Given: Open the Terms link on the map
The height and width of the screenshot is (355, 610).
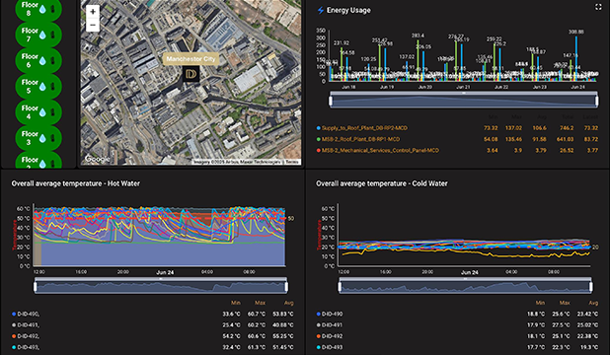Looking at the screenshot, I should 292,162.
